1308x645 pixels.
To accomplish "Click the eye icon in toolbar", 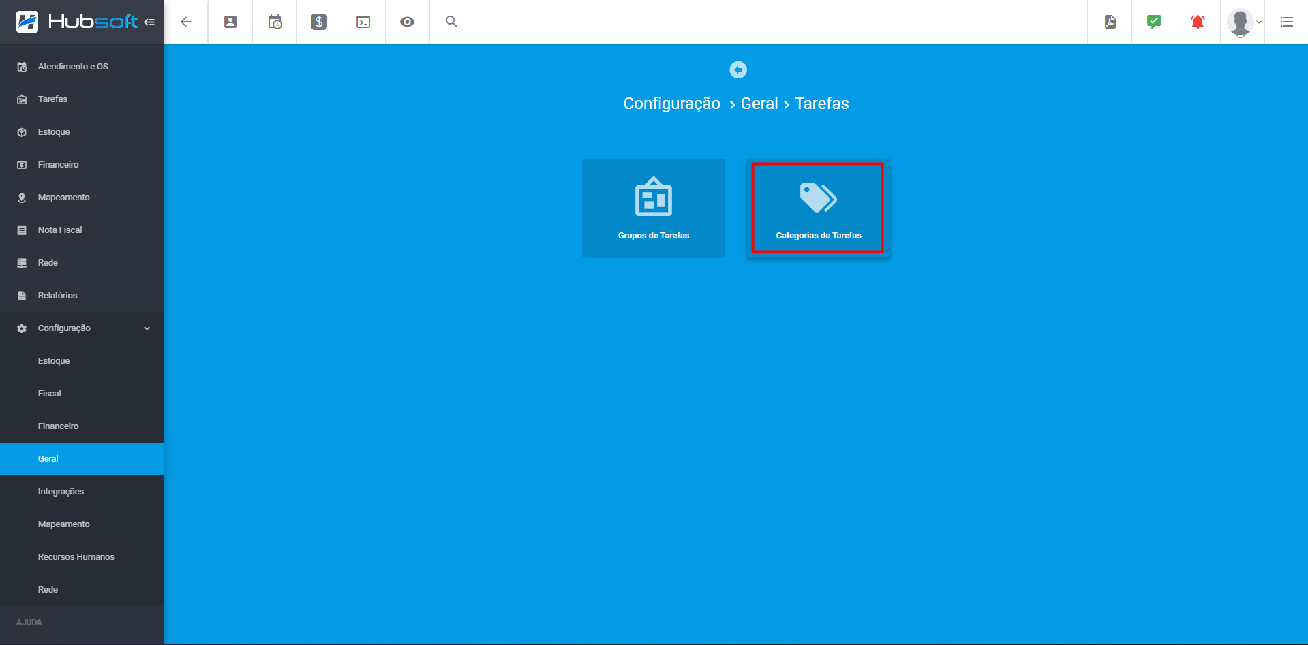I will click(x=408, y=22).
